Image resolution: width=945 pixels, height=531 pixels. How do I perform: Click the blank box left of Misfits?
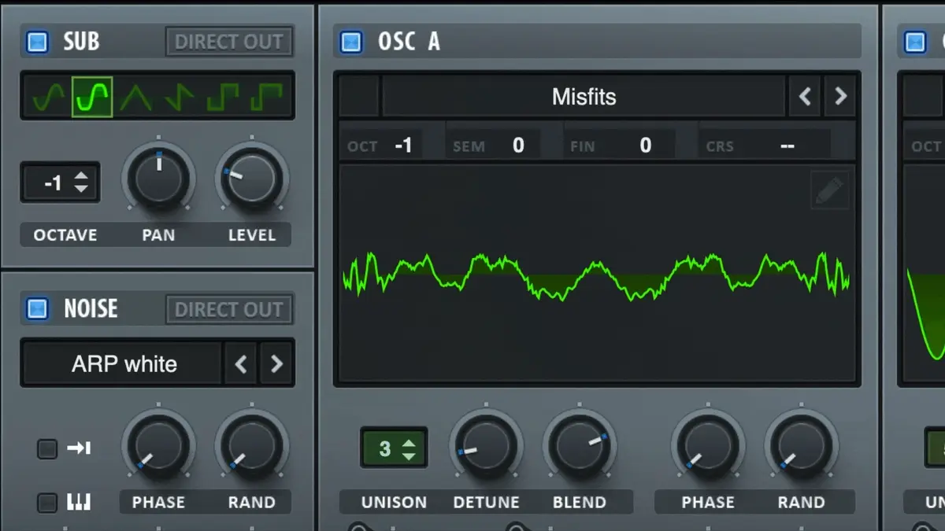359,97
